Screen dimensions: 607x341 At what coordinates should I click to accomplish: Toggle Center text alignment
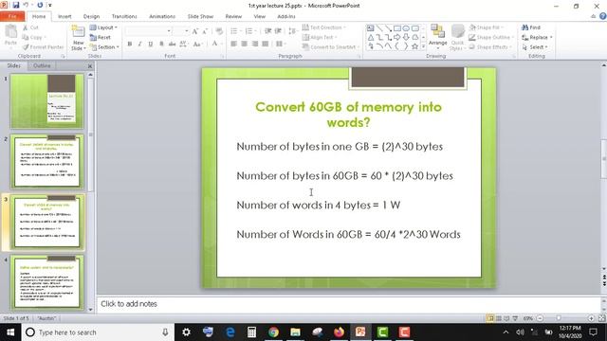(x=244, y=44)
